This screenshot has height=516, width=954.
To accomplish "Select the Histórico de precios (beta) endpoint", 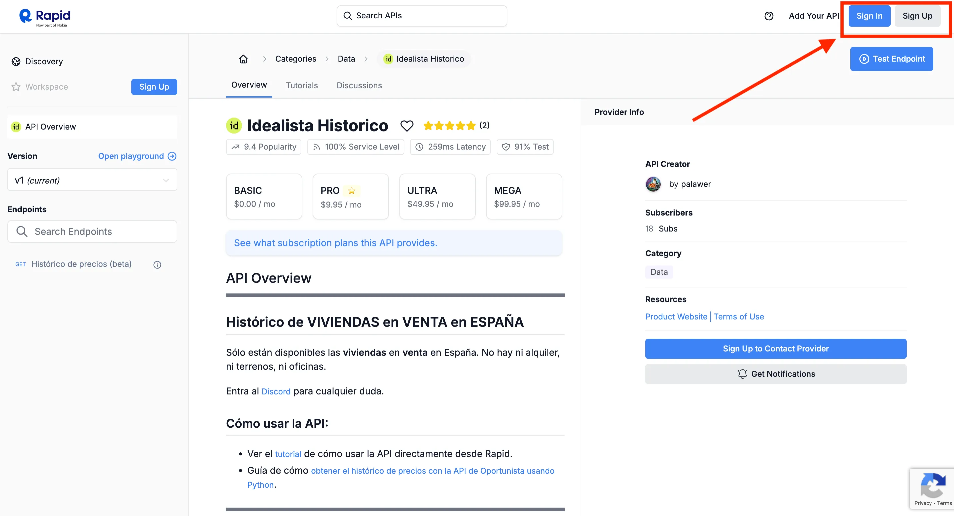I will click(x=81, y=264).
